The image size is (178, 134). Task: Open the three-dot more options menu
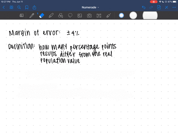[x=174, y=7]
